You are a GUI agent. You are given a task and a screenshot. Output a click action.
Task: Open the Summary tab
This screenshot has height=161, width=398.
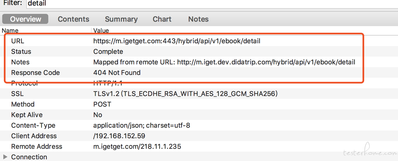click(121, 19)
